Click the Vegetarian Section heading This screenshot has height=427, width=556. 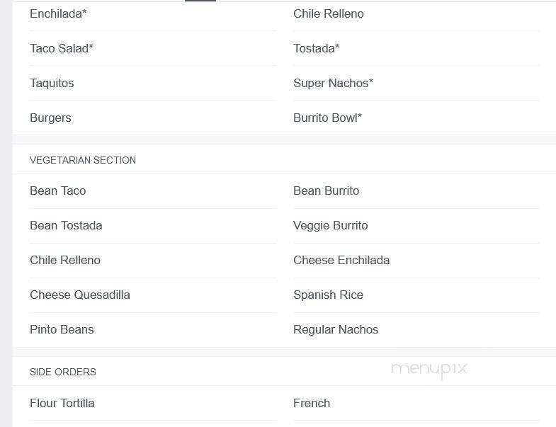pyautogui.click(x=83, y=160)
